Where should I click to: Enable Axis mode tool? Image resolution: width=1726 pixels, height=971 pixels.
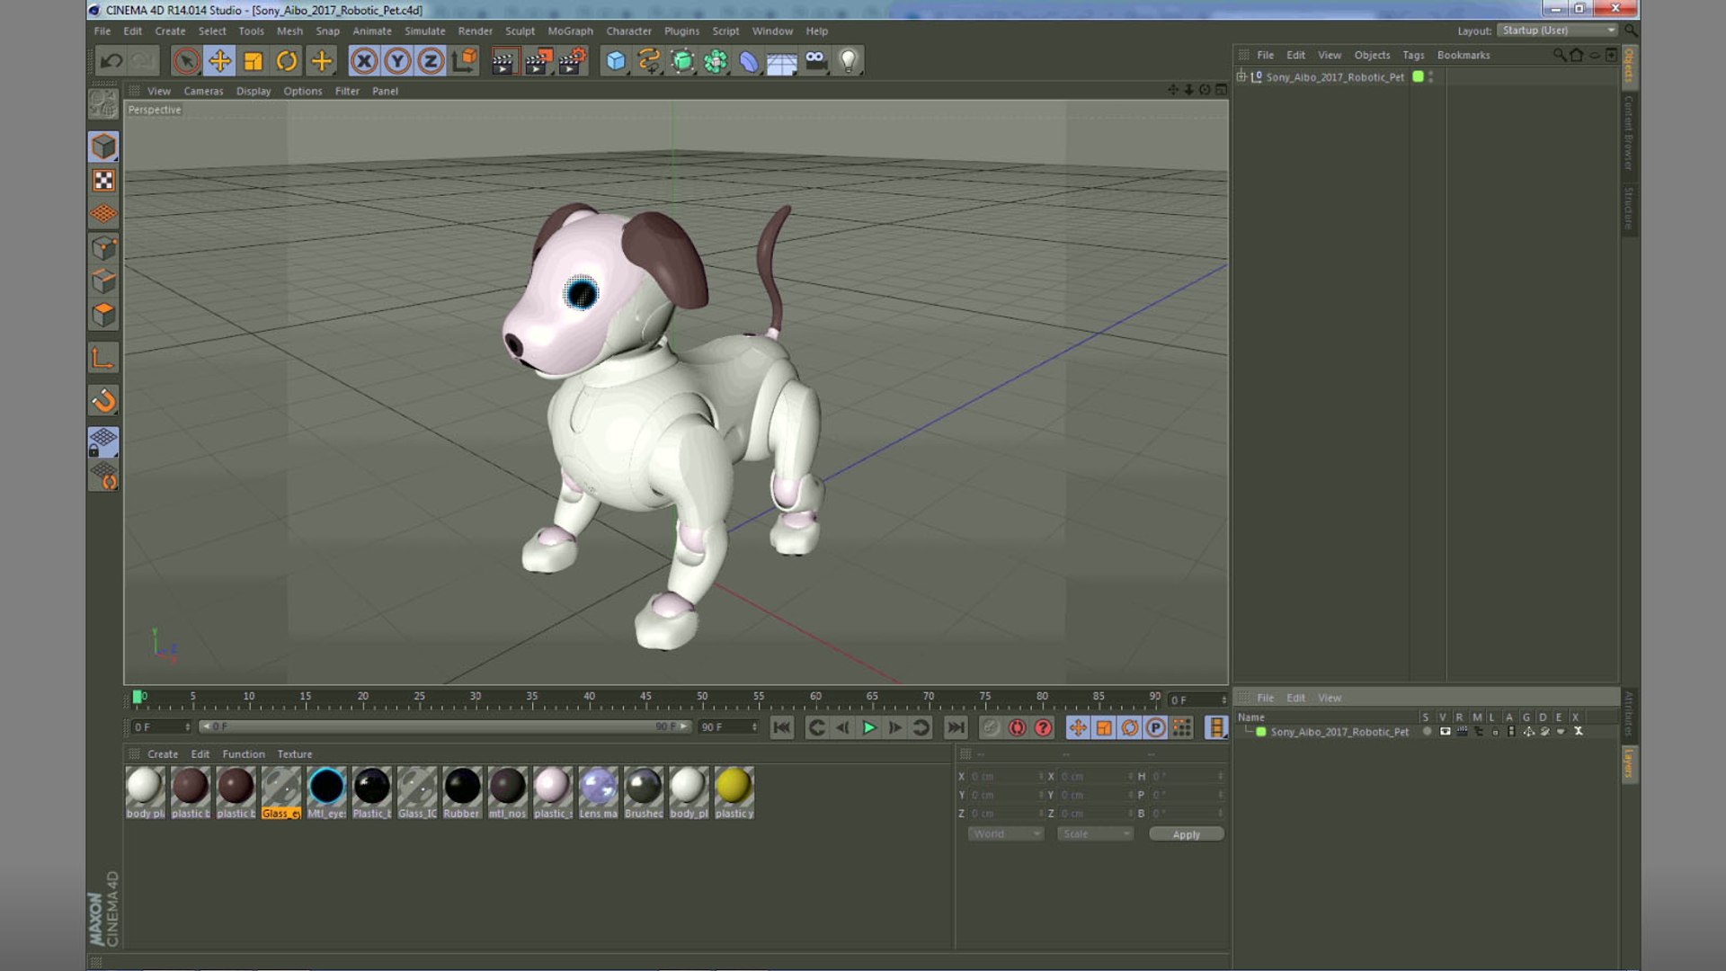pos(103,359)
